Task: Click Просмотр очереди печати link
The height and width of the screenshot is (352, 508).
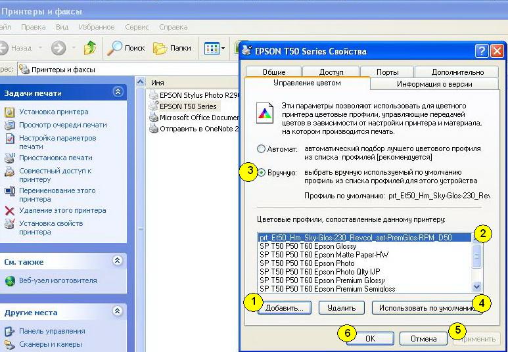Action: (x=63, y=125)
